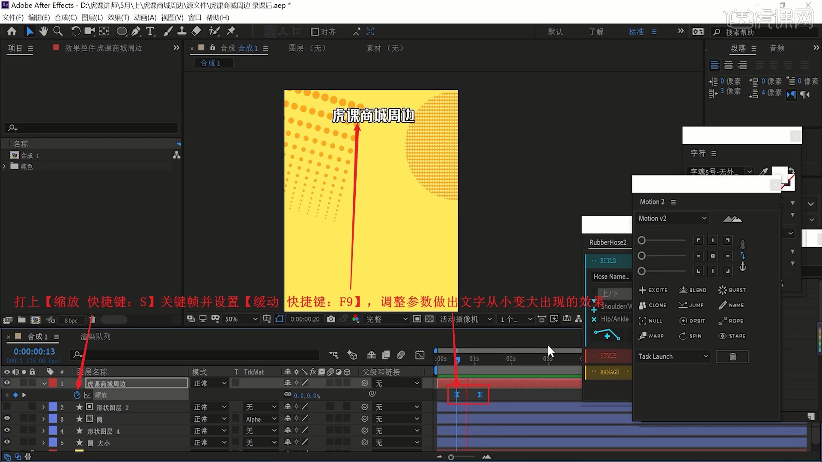
Task: Expand layer 2 形状图层 2
Action: 43,407
